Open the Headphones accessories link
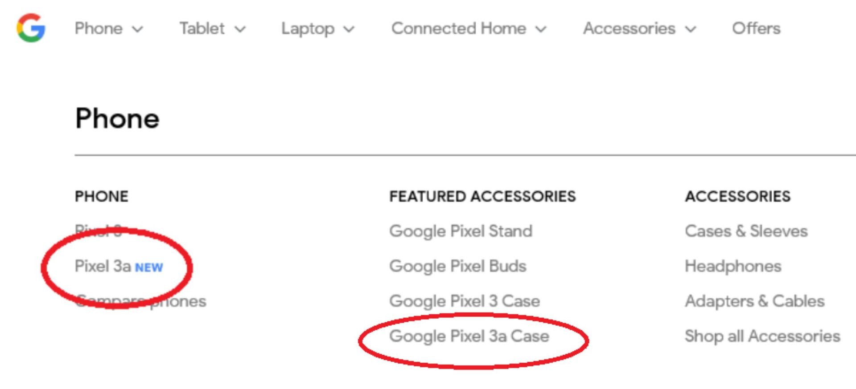 (x=733, y=266)
